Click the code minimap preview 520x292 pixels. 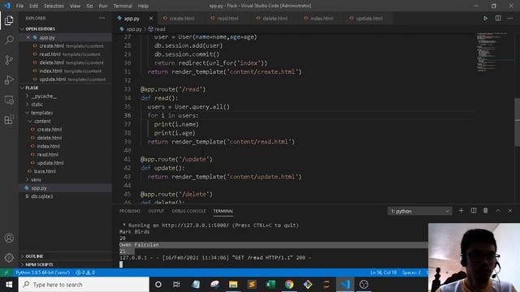click(492, 52)
